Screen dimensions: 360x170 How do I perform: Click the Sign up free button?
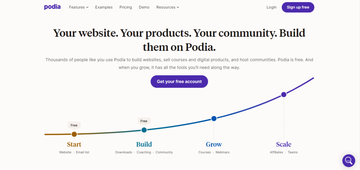coord(298,7)
